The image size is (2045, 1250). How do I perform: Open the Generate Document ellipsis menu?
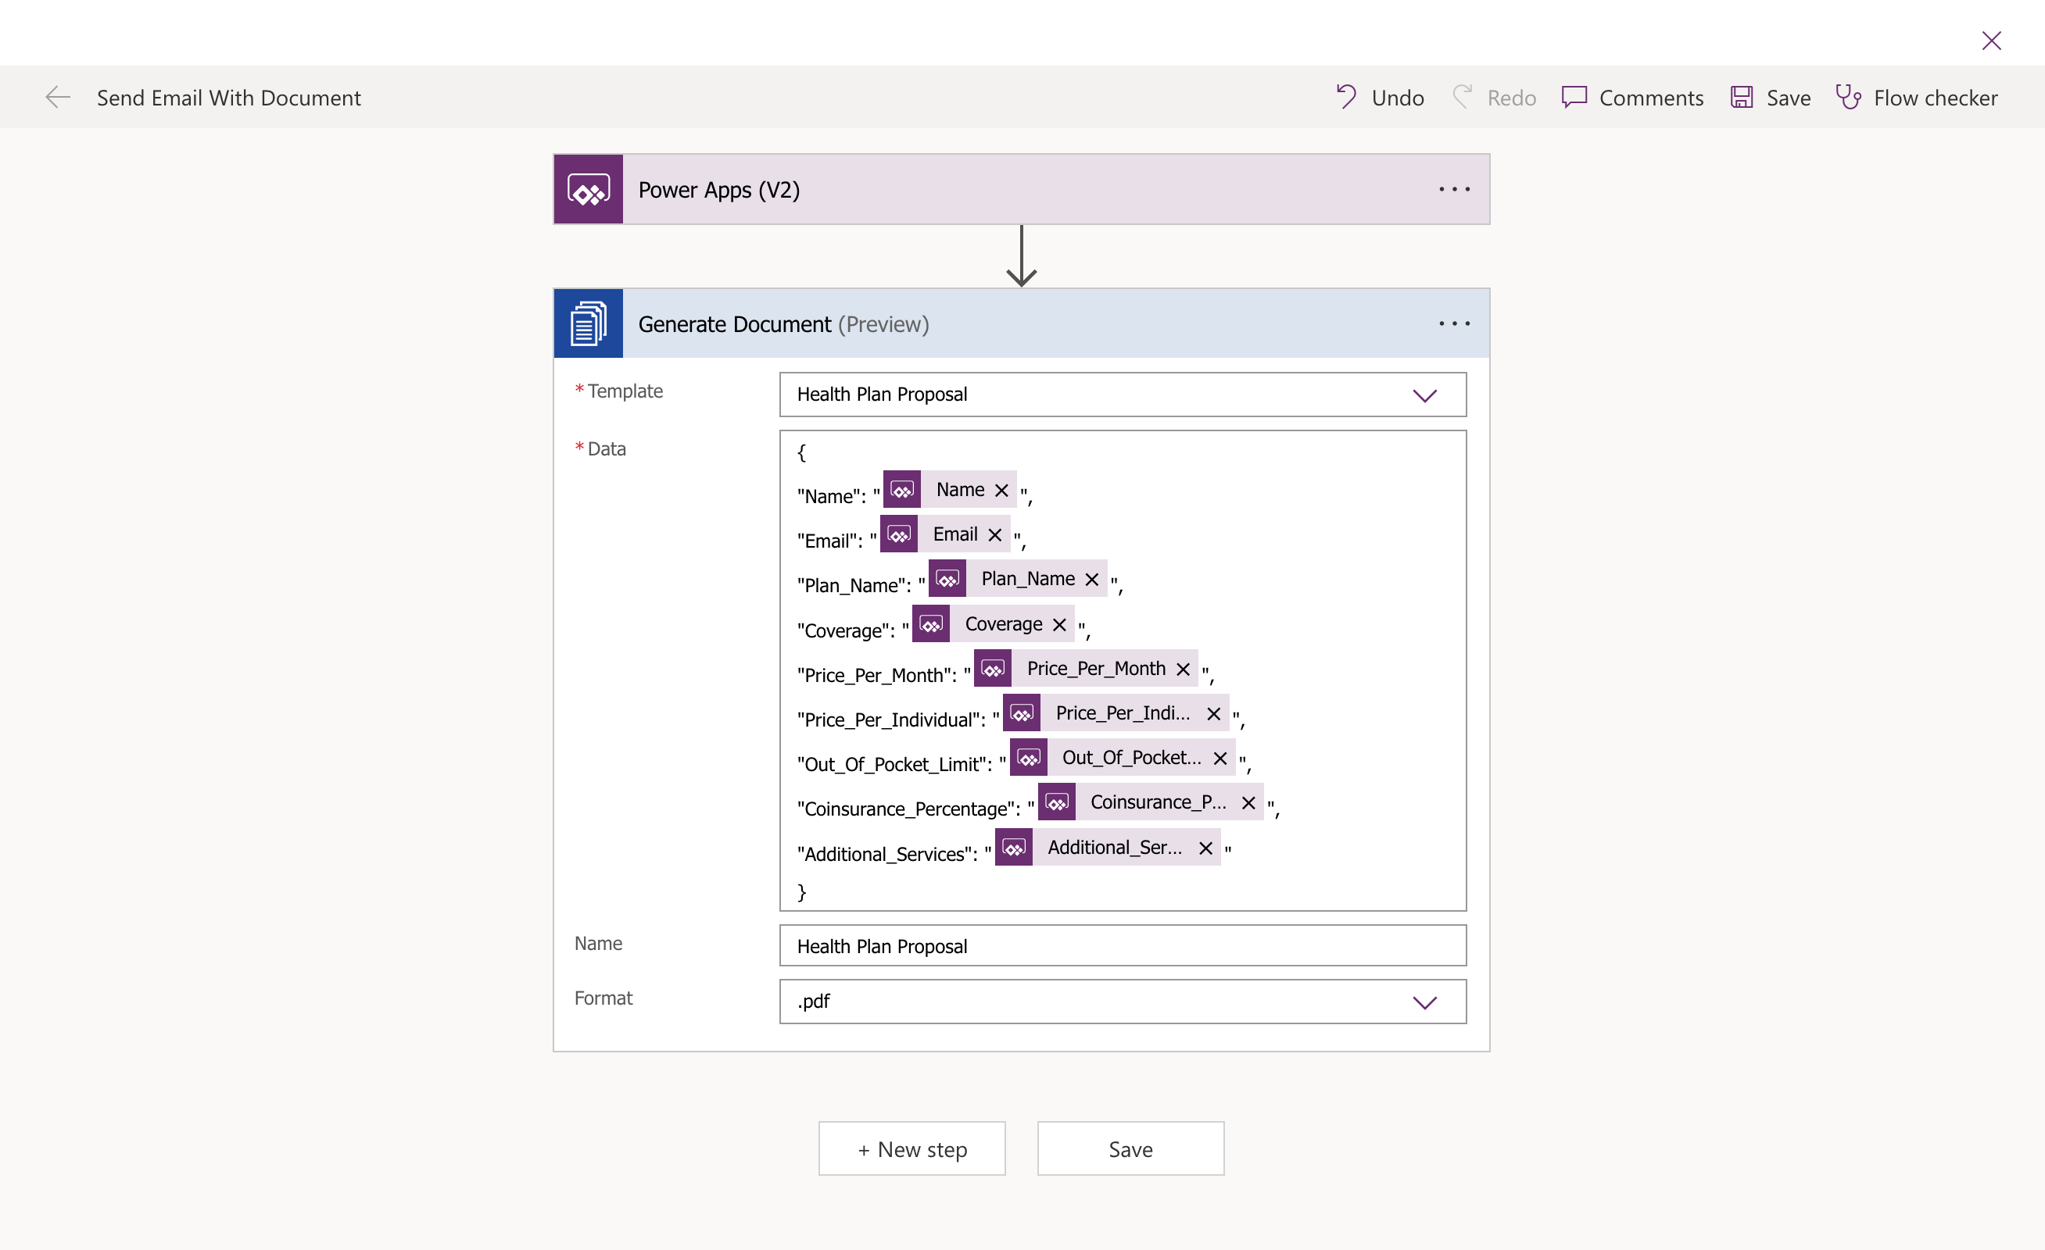(1453, 323)
